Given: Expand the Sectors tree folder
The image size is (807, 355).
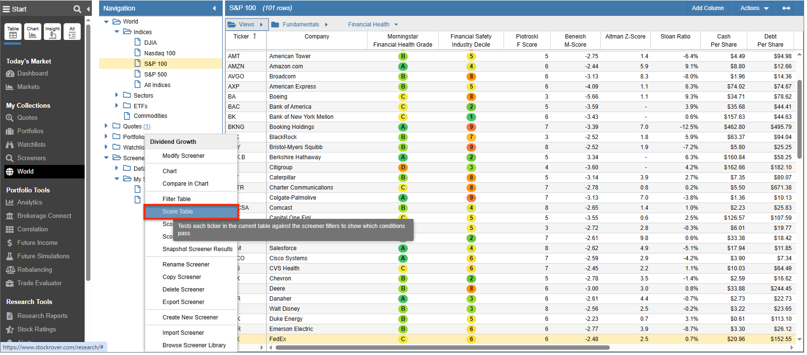Looking at the screenshot, I should click(116, 95).
